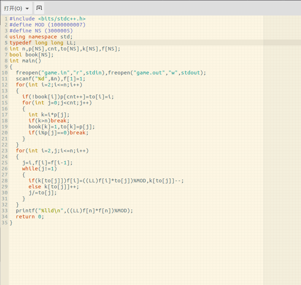
Task: Click 'else k[to[j]]++;' on line 29
Action: click(54, 187)
